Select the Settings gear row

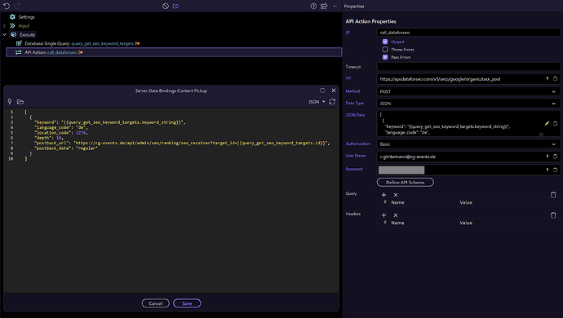click(22, 17)
